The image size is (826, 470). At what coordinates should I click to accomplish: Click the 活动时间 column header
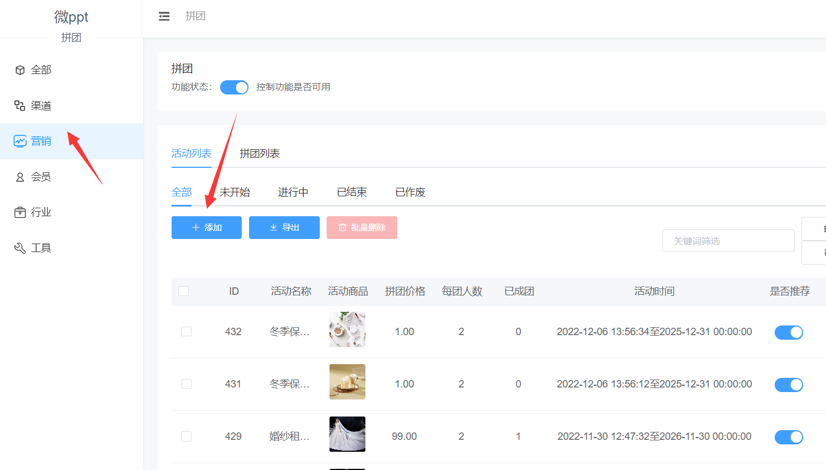654,291
